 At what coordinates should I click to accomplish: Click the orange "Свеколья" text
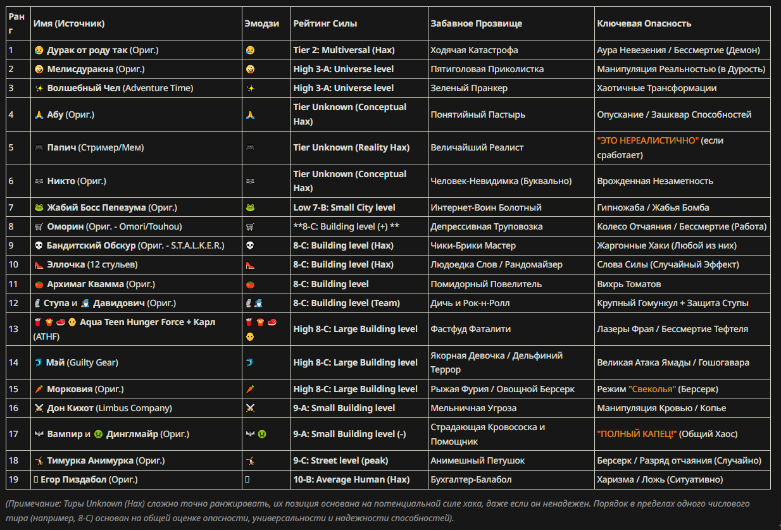[x=652, y=389]
